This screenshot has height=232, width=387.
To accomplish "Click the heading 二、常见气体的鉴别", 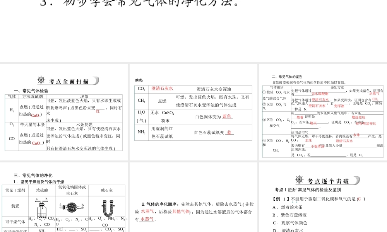I will point(287,77).
